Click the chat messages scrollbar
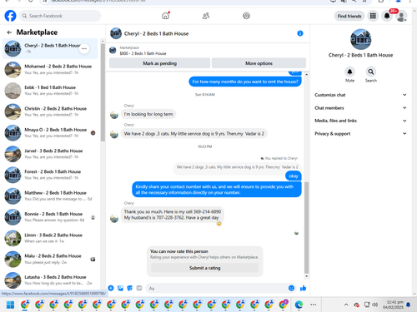The image size is (417, 312). point(307,227)
